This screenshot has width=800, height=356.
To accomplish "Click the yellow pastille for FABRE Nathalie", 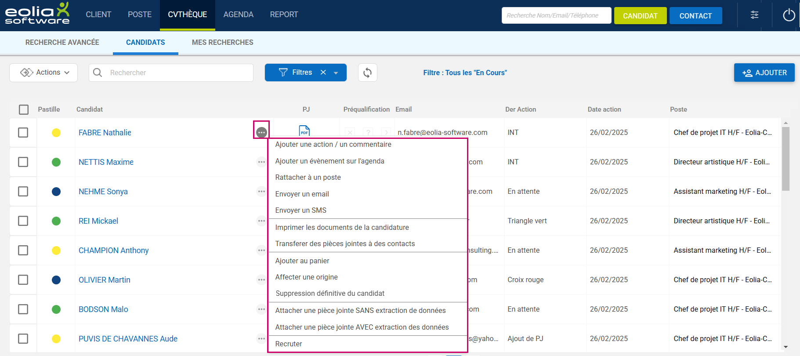I will click(x=56, y=133).
